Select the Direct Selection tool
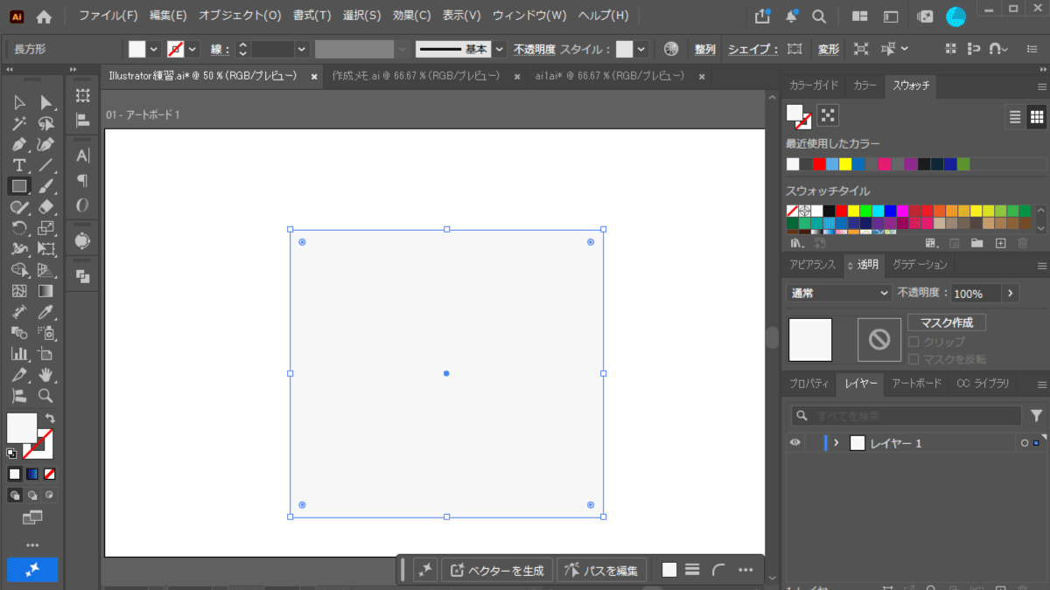1050x590 pixels. 46,103
